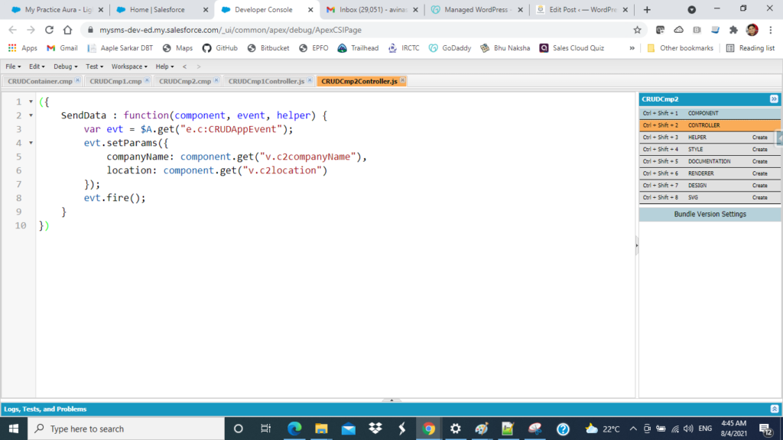Create DESIGN for the bundle
Image resolution: width=783 pixels, height=440 pixels.
click(759, 185)
